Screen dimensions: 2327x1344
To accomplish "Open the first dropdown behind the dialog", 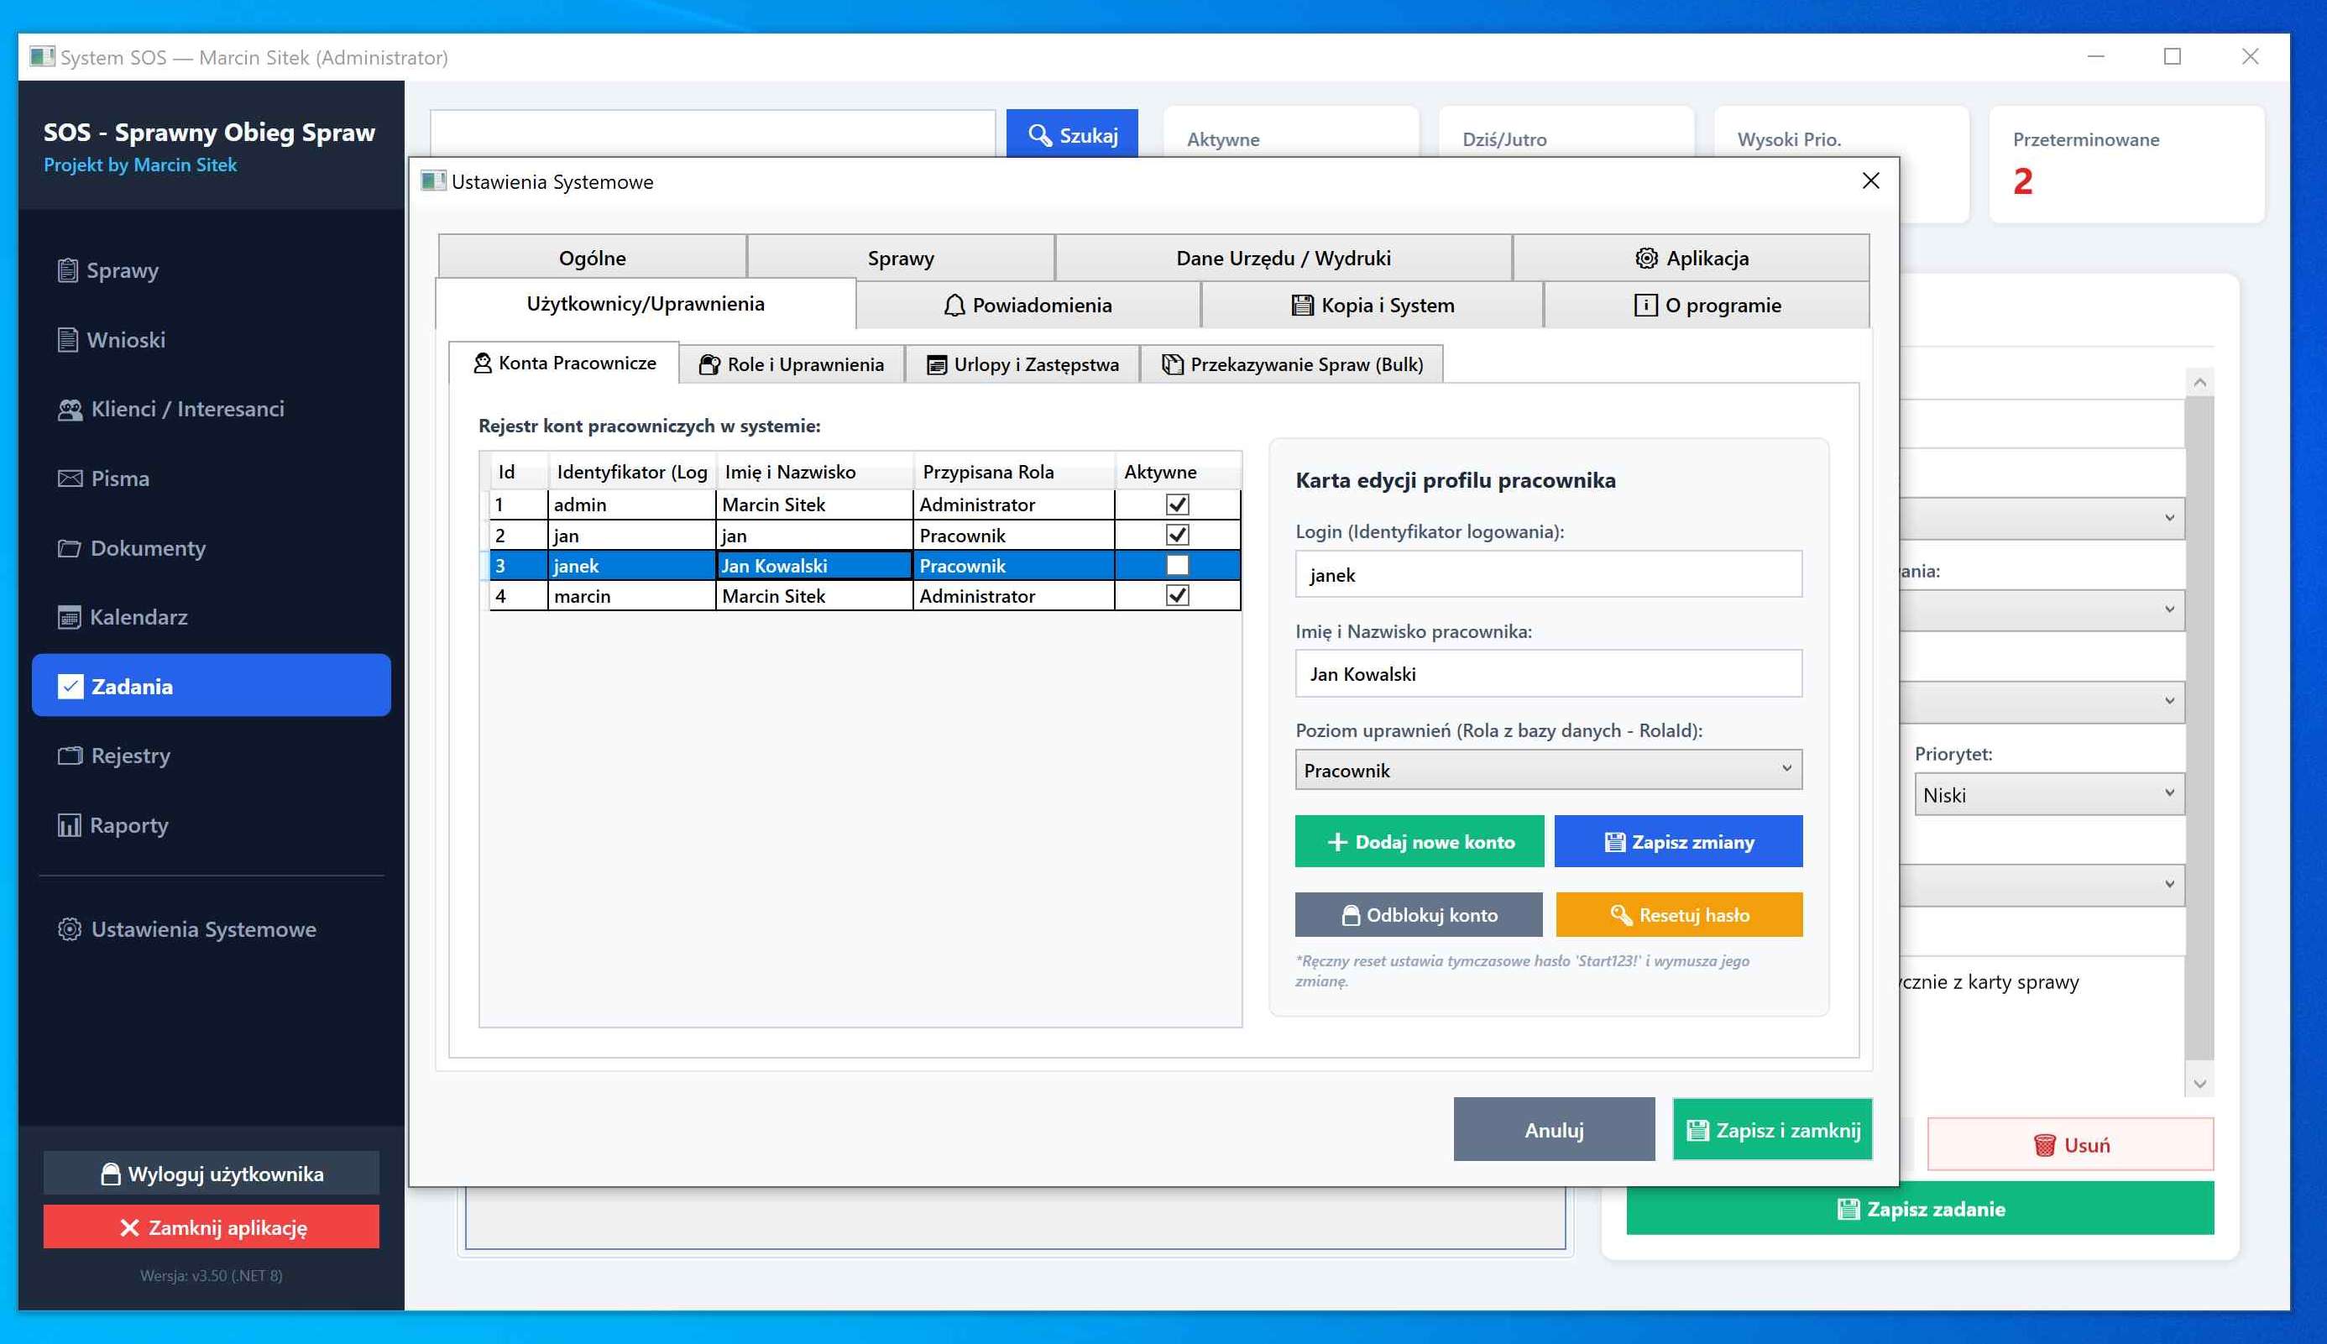I will pyautogui.click(x=2042, y=518).
